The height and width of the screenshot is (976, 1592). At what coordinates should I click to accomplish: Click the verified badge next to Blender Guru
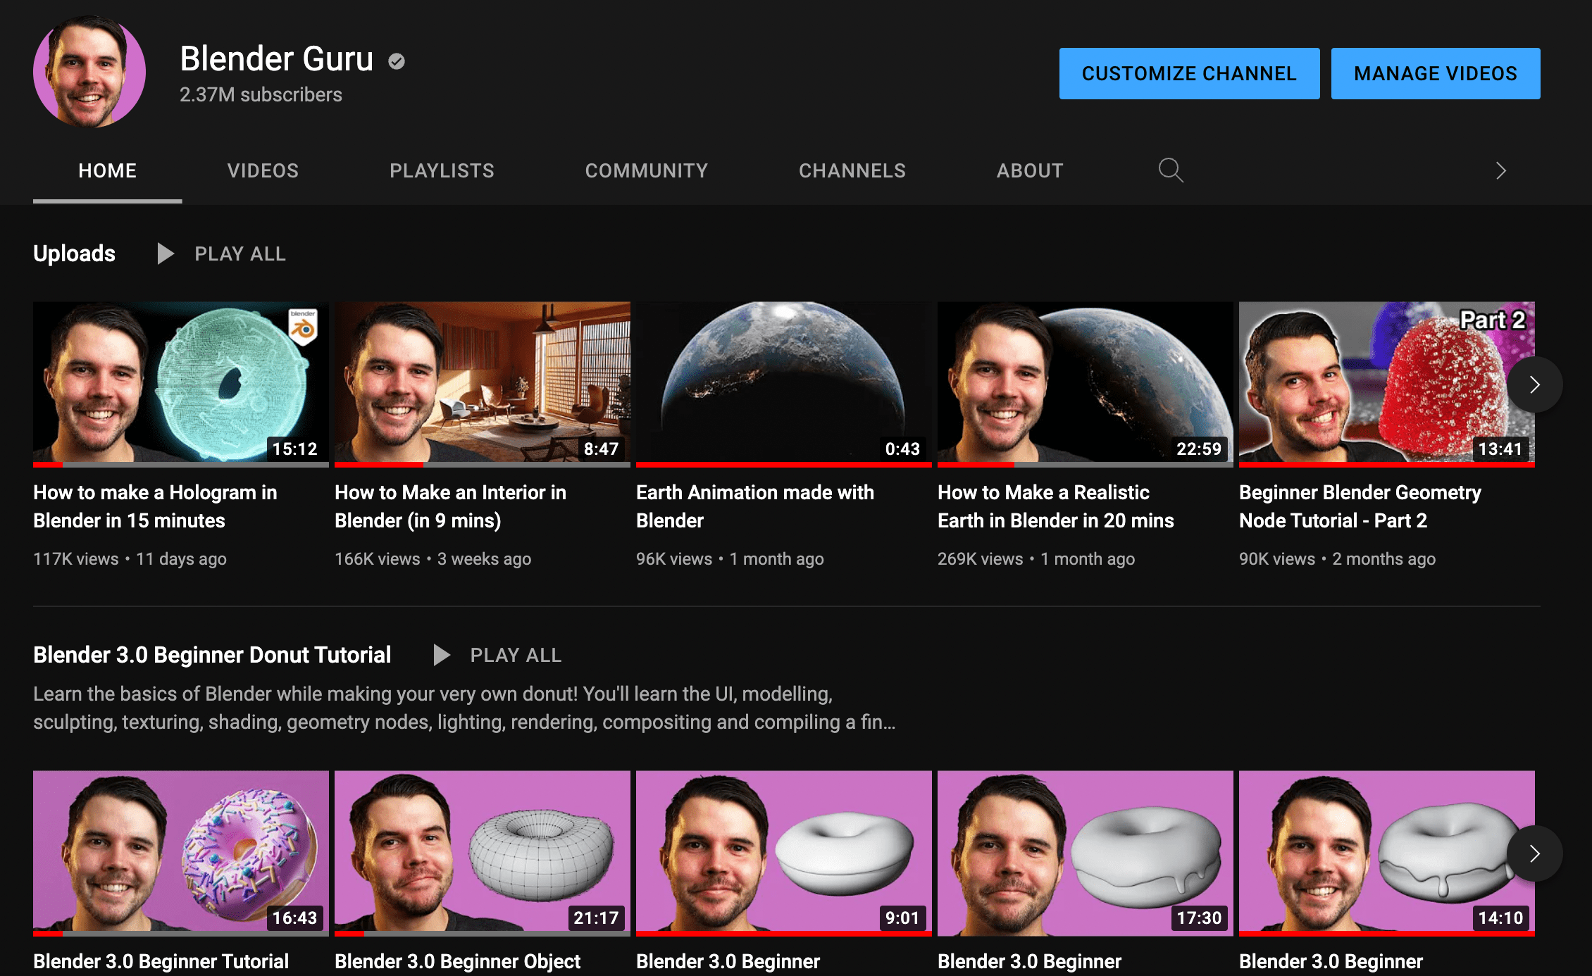397,61
